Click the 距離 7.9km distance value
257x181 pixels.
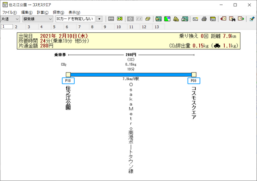point(224,36)
